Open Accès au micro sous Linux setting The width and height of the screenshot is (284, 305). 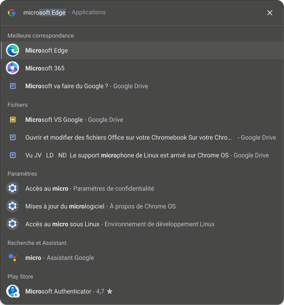(142, 224)
